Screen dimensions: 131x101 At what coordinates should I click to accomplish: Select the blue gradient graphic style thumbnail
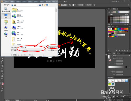(127, 80)
